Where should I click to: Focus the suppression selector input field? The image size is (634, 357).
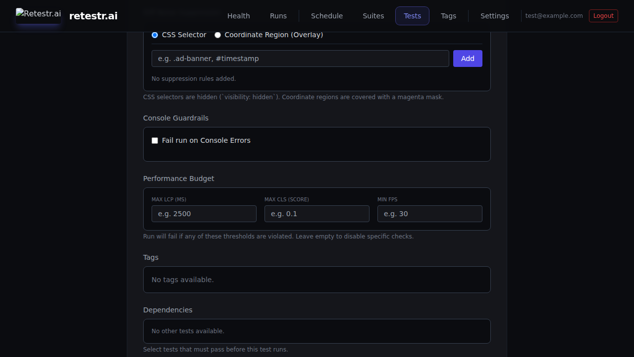point(300,58)
